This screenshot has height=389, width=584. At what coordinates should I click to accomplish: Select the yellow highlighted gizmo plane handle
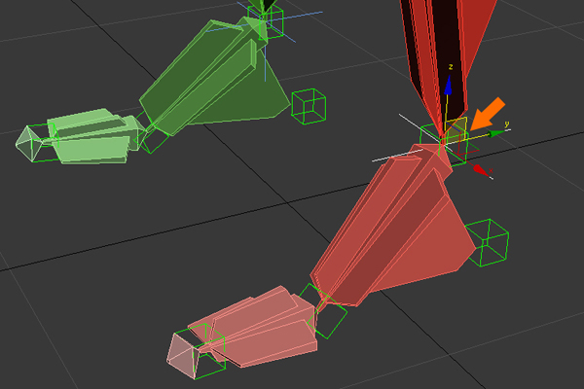456,128
